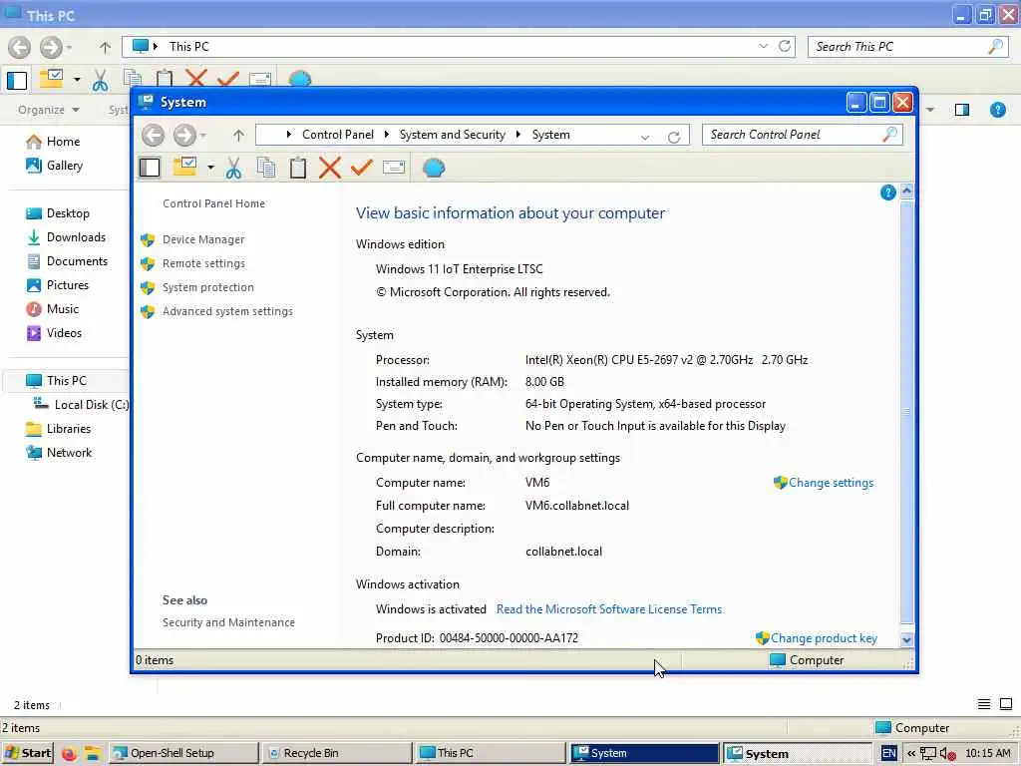This screenshot has width=1021, height=766.
Task: Click Change settings for computer name
Action: coord(831,483)
